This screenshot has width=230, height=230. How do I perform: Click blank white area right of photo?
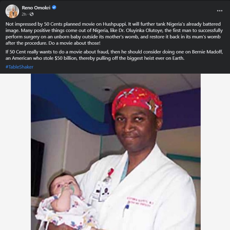point(215,152)
